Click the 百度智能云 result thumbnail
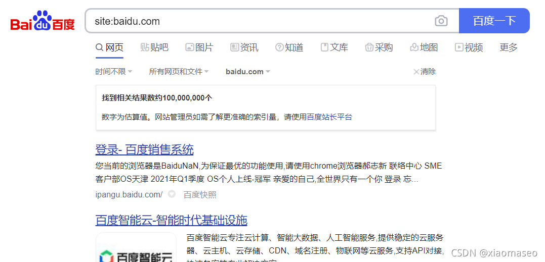Image resolution: width=545 pixels, height=262 pixels. pos(136,247)
